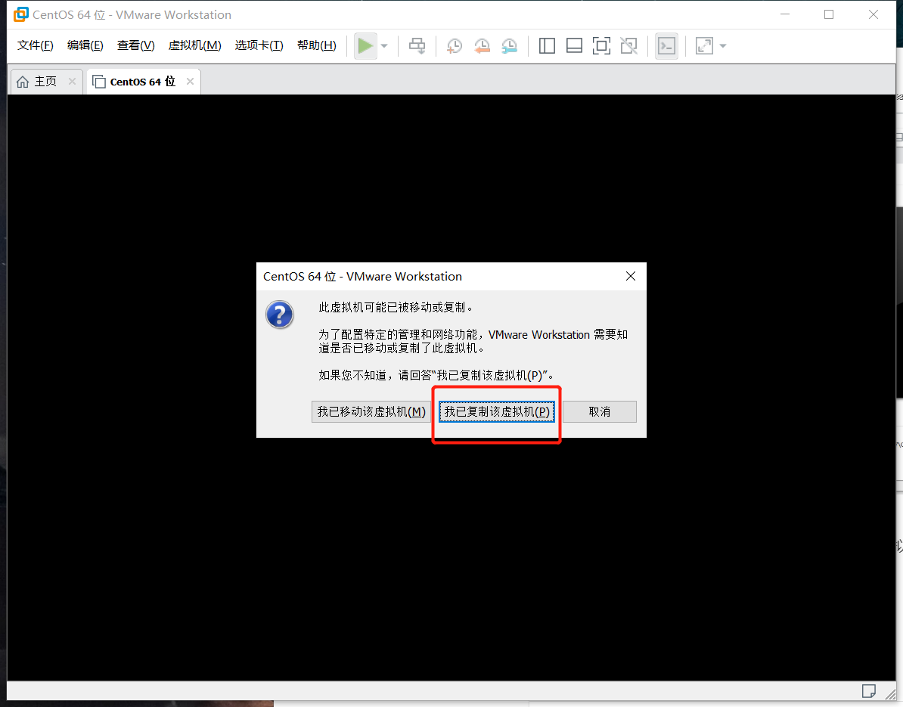The height and width of the screenshot is (707, 903).
Task: Open the 文件(F) menu
Action: pyautogui.click(x=36, y=45)
